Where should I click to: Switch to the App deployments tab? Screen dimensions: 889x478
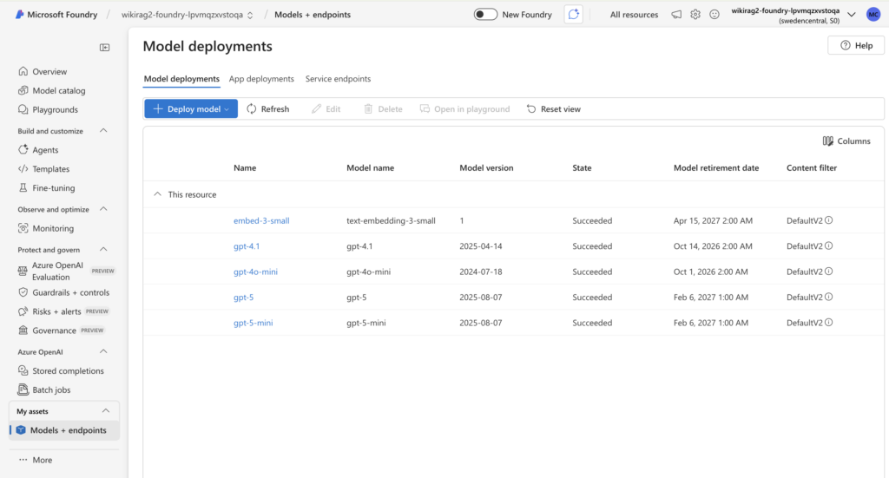pos(261,79)
